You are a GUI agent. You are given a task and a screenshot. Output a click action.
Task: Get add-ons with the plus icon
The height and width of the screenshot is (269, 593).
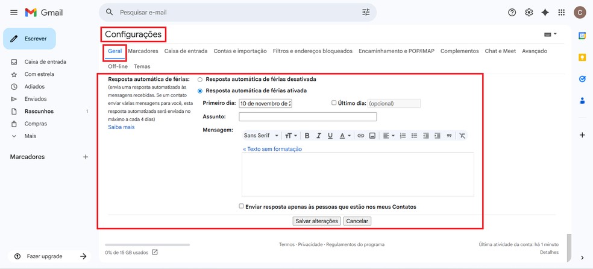click(582, 135)
